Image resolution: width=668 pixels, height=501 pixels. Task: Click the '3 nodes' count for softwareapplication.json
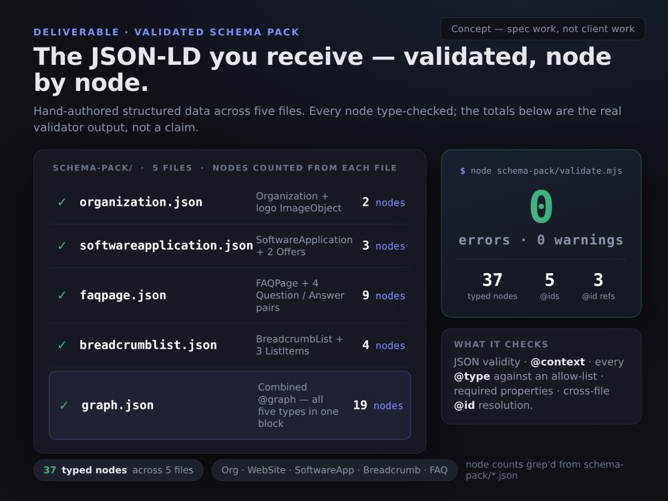click(383, 246)
